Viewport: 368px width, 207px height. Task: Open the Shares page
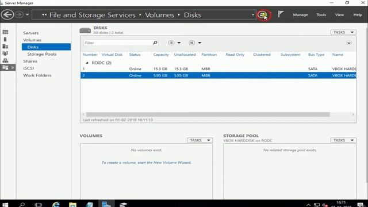click(30, 61)
